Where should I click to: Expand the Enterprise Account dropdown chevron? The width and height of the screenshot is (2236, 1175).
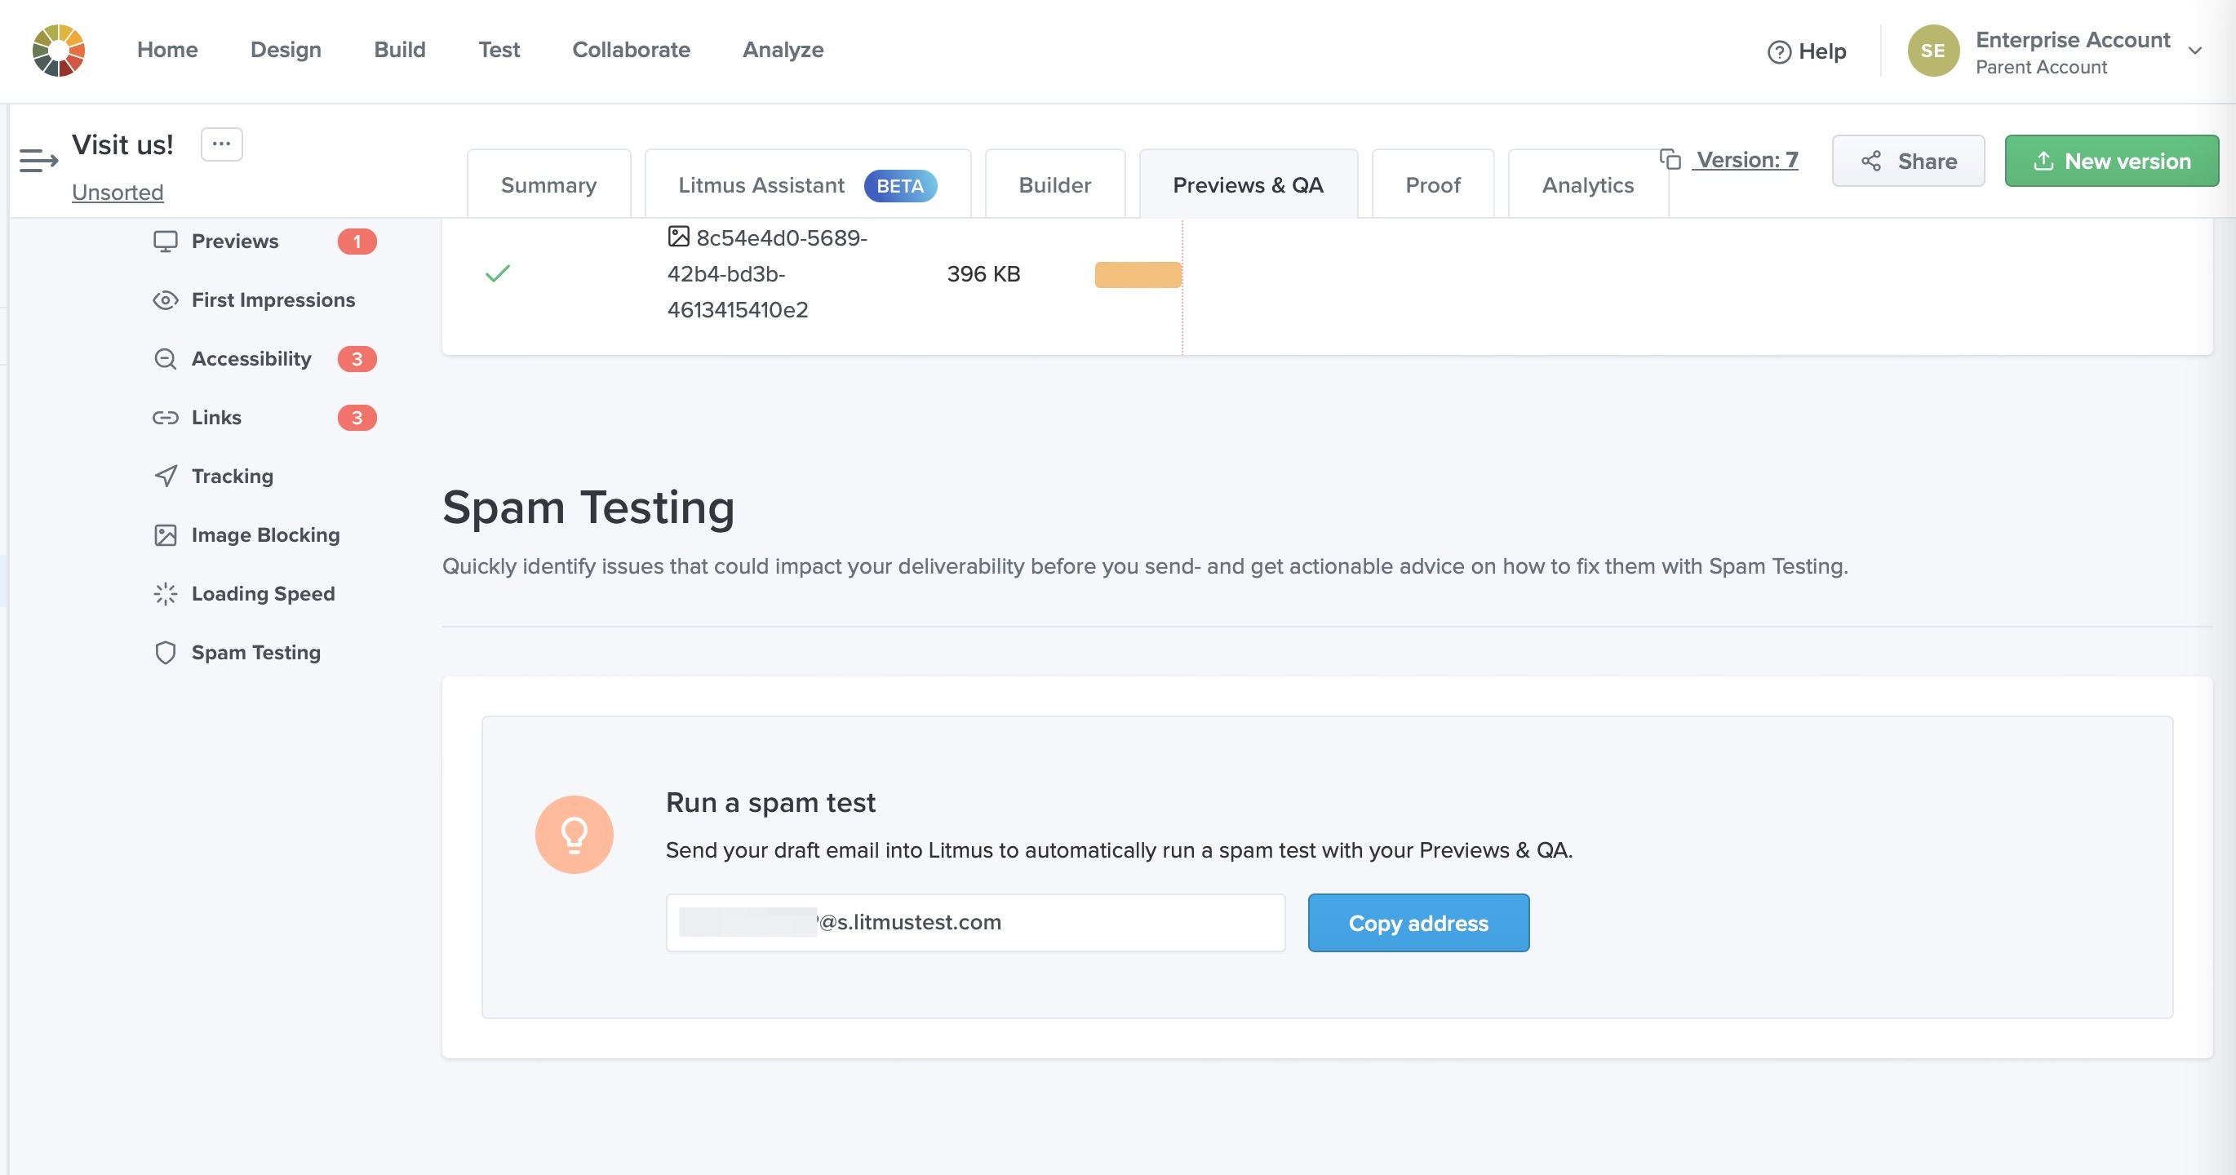2194,51
